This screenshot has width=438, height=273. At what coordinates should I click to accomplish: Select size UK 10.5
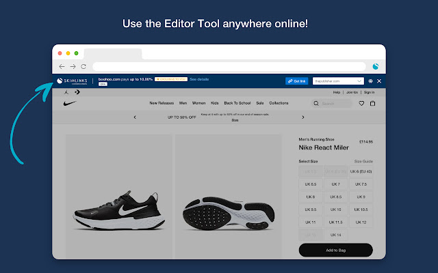click(361, 210)
